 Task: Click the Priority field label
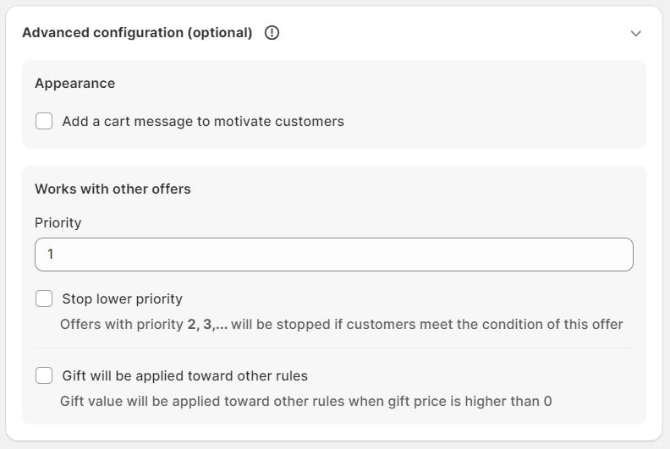pos(58,223)
